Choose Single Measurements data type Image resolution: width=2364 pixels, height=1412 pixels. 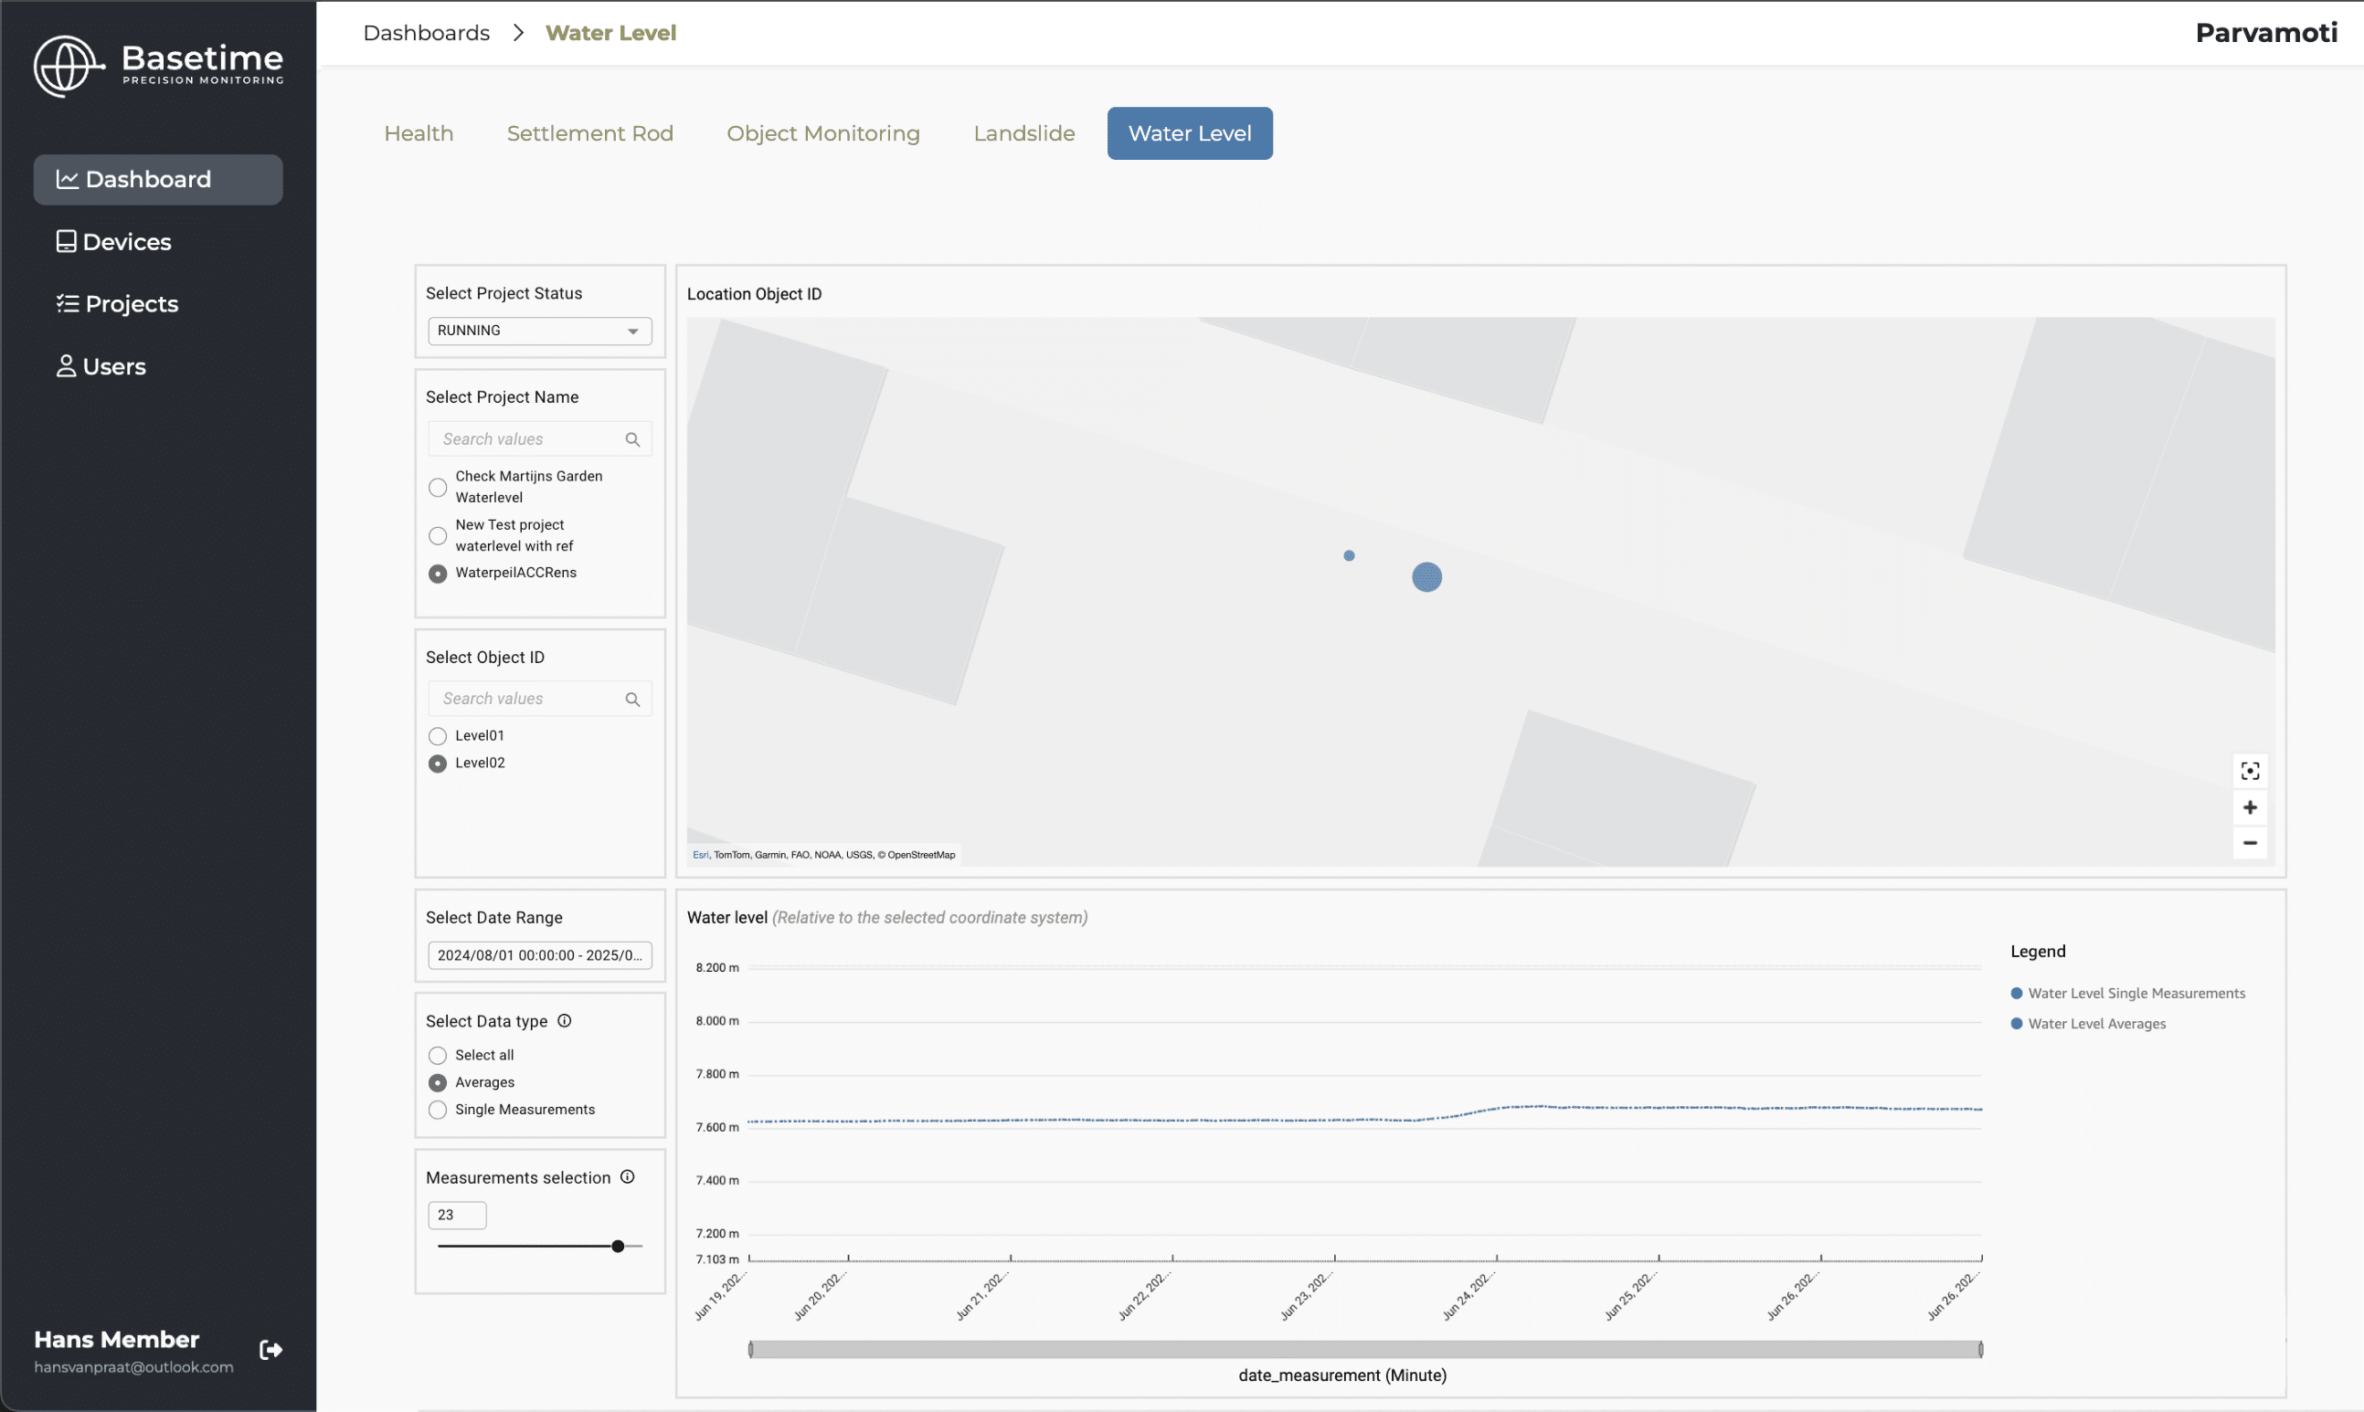(438, 1111)
